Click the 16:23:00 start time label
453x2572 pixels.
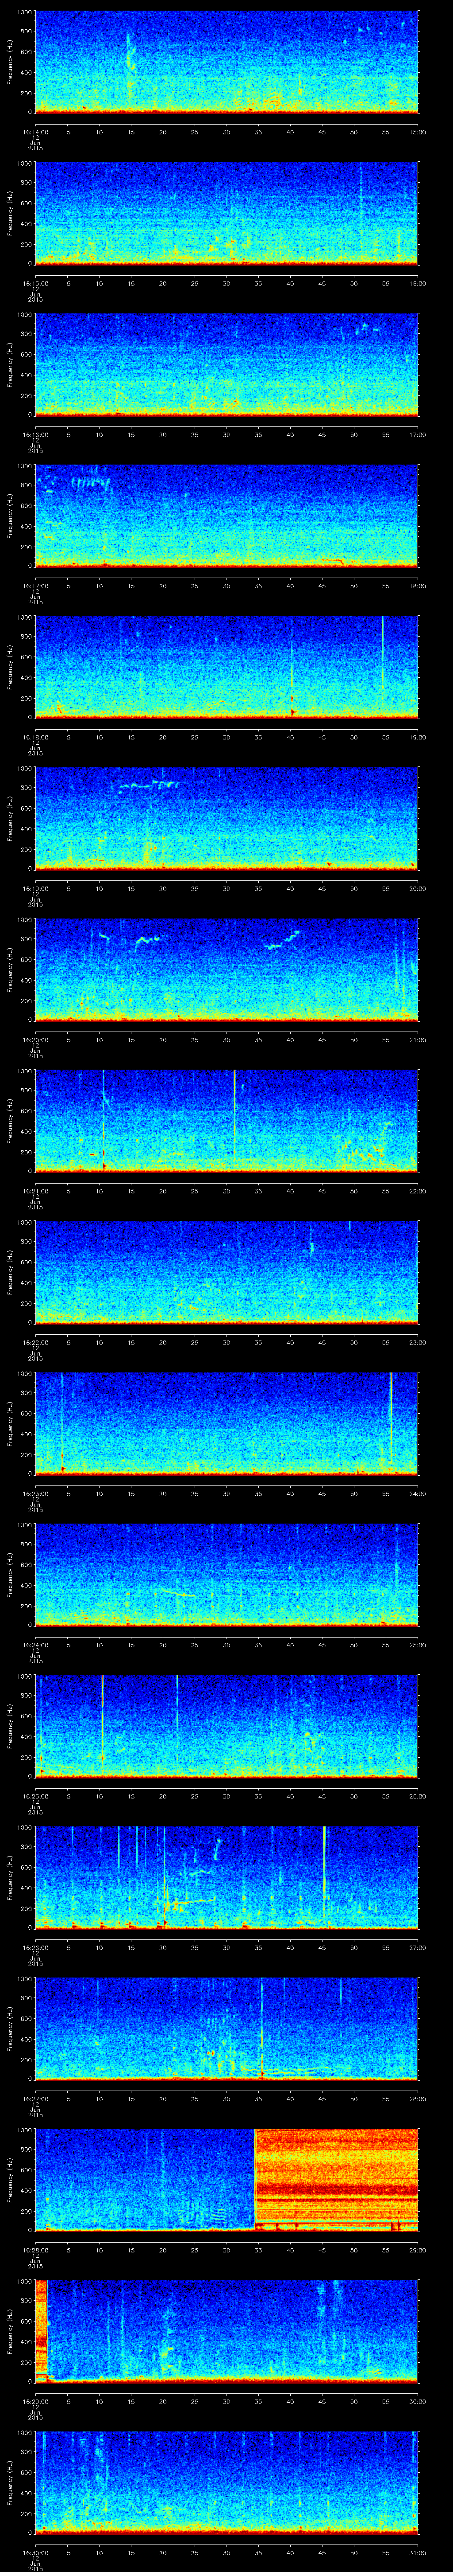[35, 1493]
